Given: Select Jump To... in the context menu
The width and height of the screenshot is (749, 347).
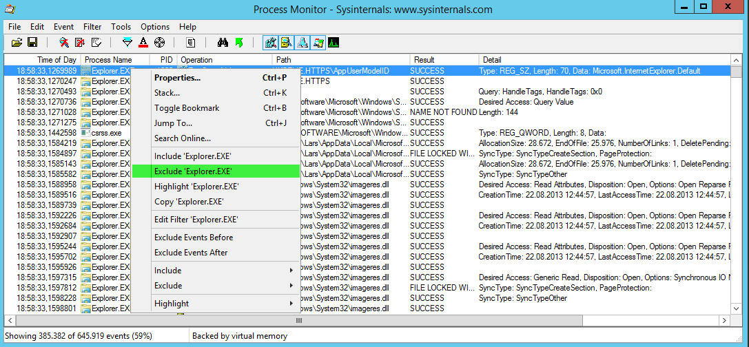Looking at the screenshot, I should click(216, 123).
